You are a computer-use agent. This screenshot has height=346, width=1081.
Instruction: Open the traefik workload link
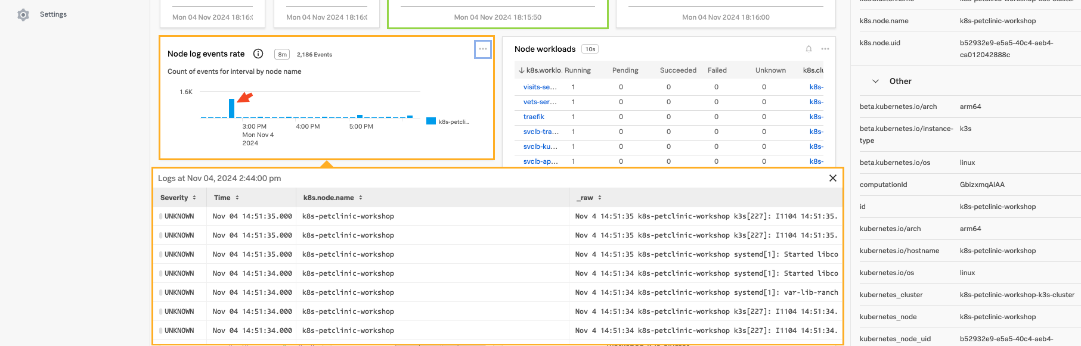point(534,117)
